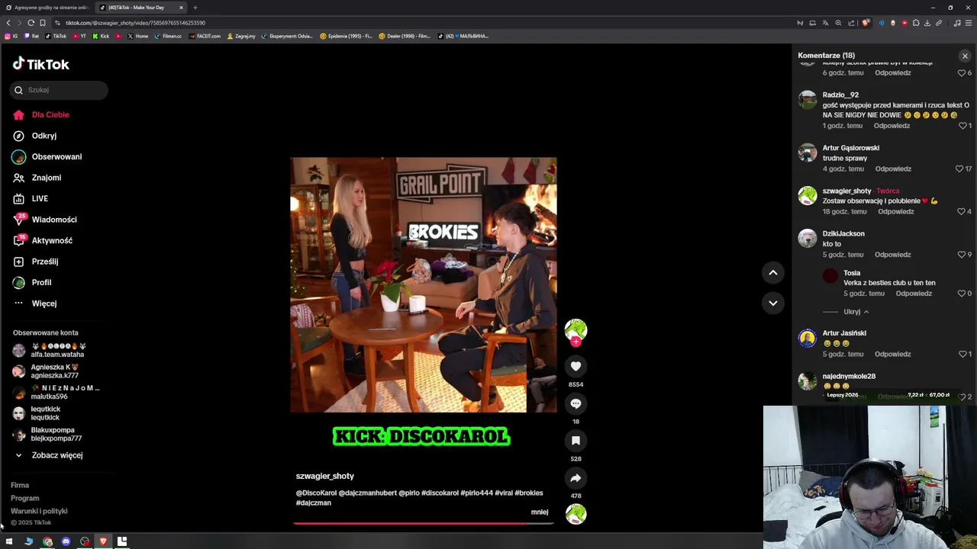Go back in the browser
Image resolution: width=977 pixels, height=549 pixels.
[8, 23]
